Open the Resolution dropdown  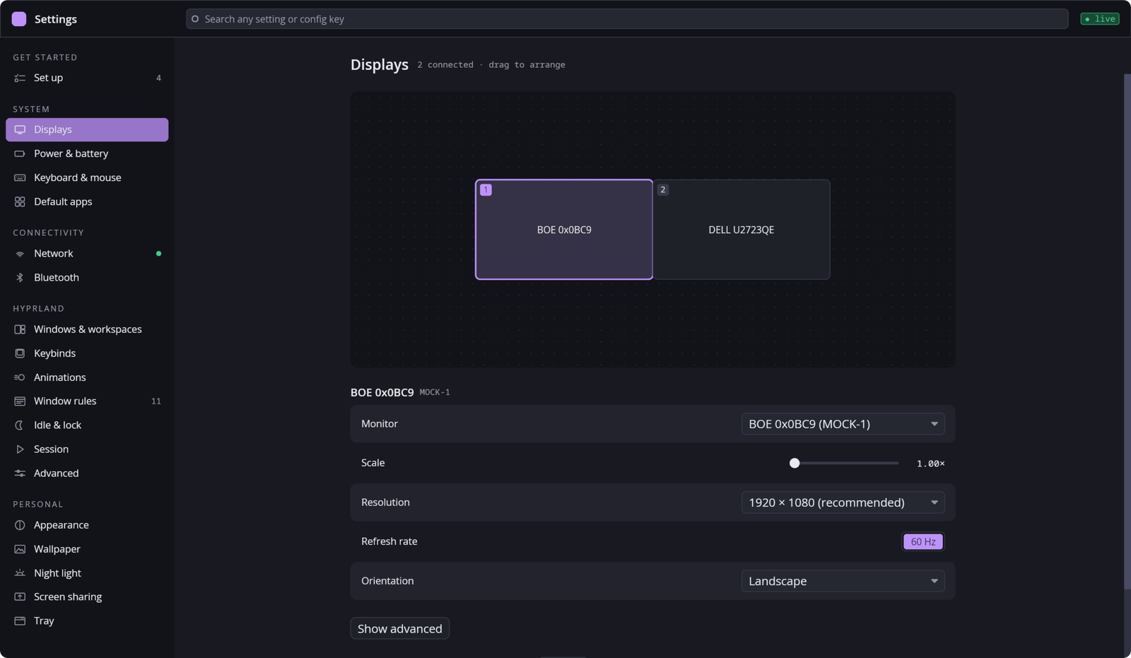(x=843, y=503)
